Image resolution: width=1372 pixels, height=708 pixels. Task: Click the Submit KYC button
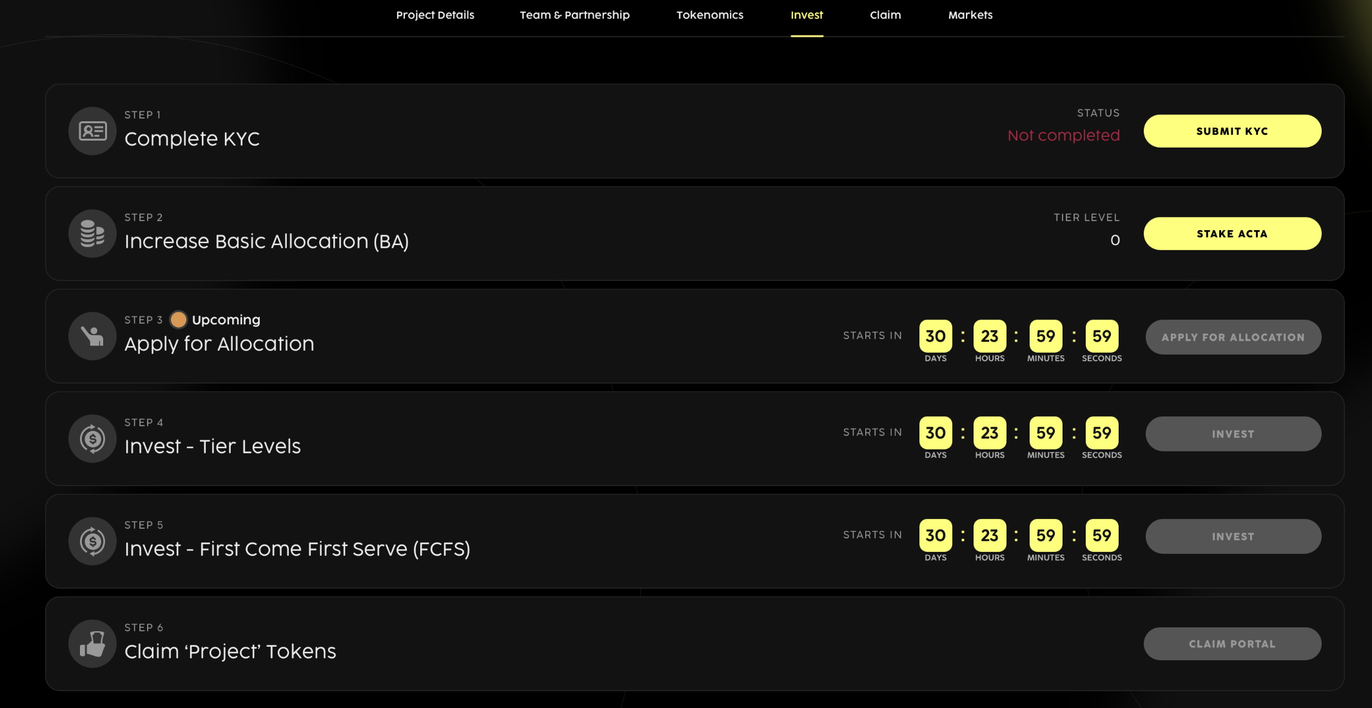[x=1232, y=131]
